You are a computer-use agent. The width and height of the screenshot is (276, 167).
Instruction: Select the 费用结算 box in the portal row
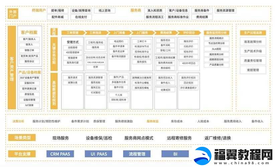coord(202,17)
